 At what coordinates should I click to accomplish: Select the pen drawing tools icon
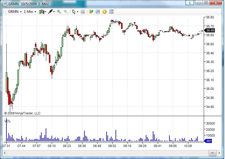(x=50, y=12)
